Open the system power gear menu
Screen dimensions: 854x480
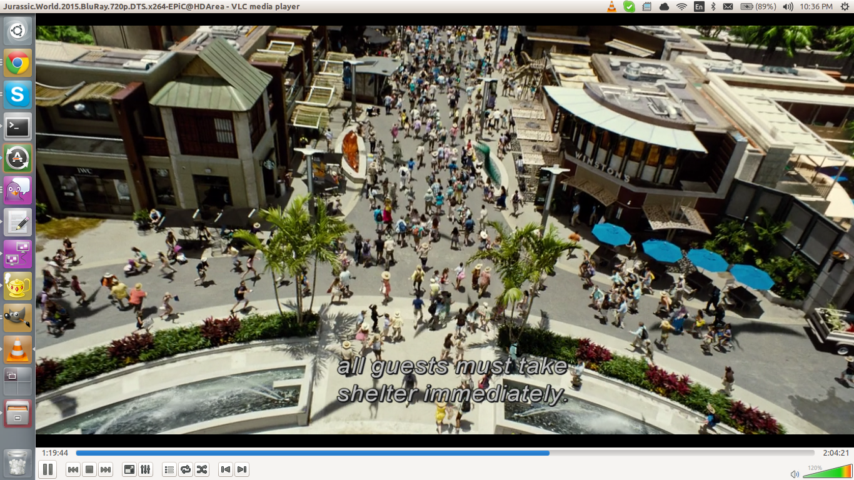click(x=845, y=7)
